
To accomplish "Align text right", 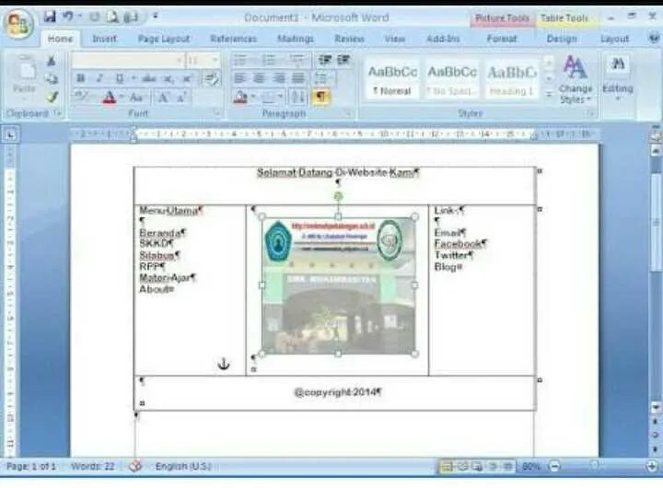I will (x=279, y=78).
